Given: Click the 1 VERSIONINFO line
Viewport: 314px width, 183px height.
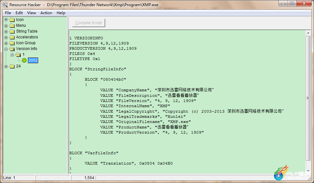Looking at the screenshot, I should 86,38.
